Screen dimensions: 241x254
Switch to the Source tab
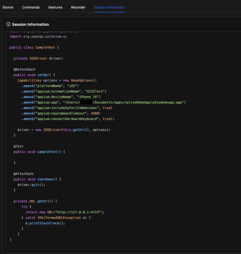[8, 7]
